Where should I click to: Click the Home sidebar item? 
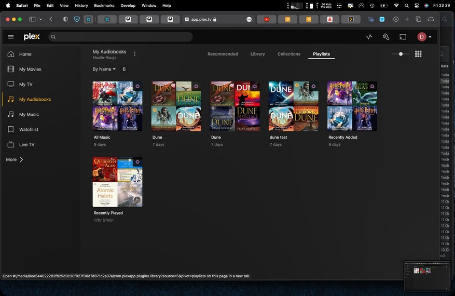25,54
